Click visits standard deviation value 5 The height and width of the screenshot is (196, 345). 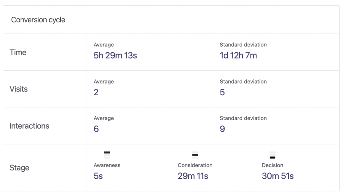pos(222,92)
